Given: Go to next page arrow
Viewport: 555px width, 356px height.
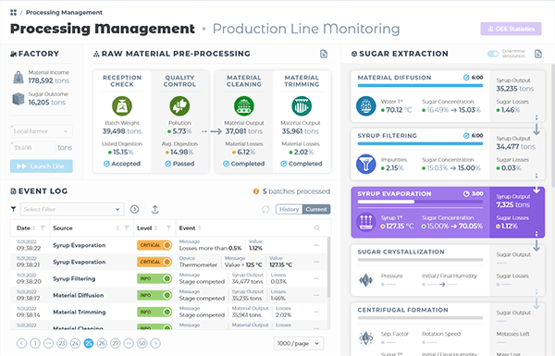Looking at the screenshot, I should pyautogui.click(x=155, y=343).
